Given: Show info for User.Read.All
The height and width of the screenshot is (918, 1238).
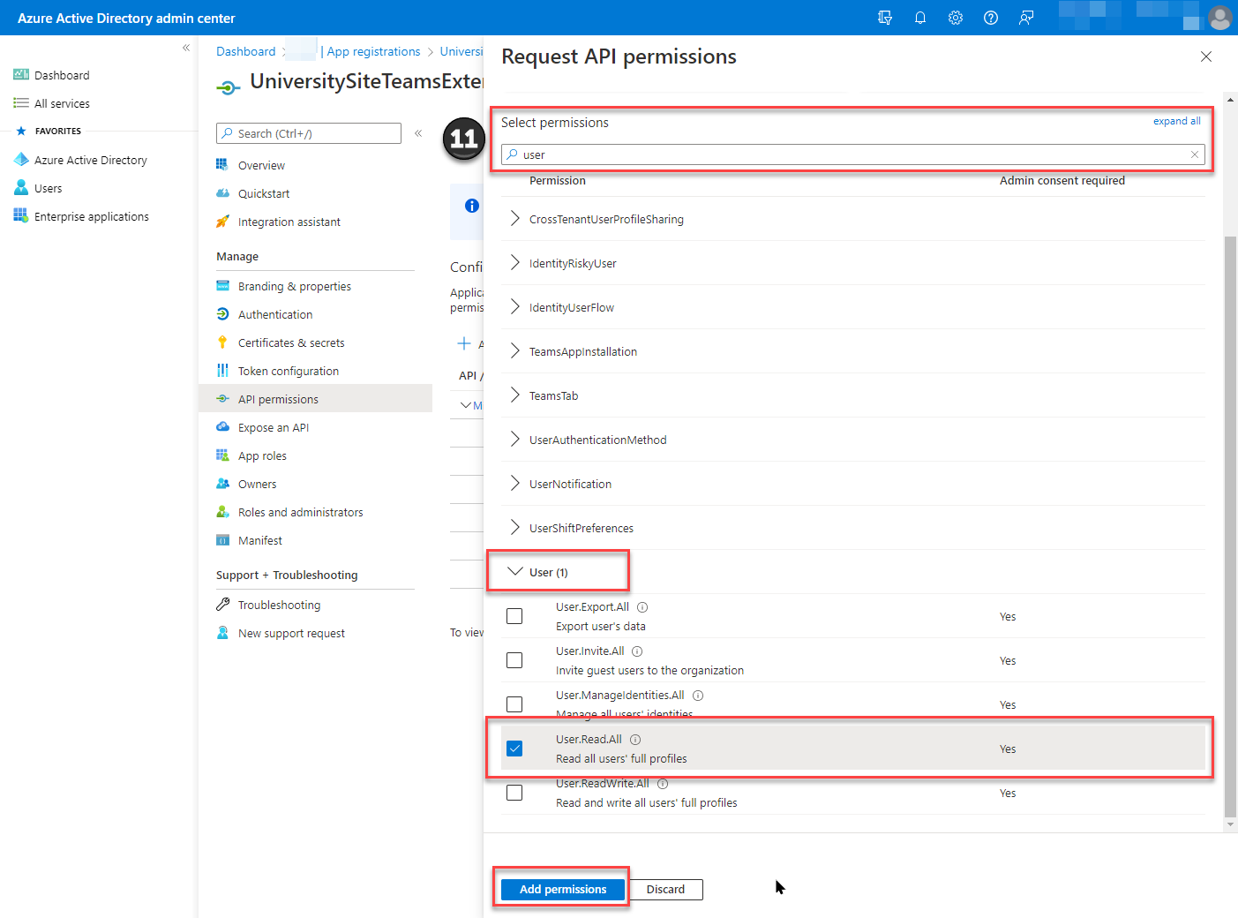Looking at the screenshot, I should coord(635,740).
